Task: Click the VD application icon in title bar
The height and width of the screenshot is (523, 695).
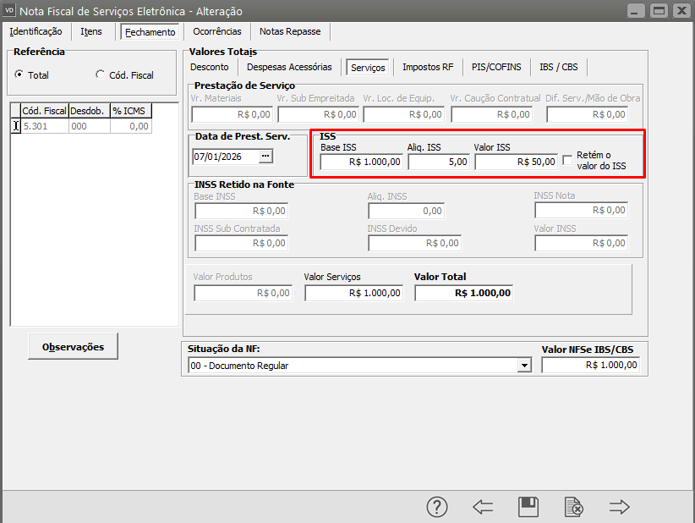Action: click(9, 11)
